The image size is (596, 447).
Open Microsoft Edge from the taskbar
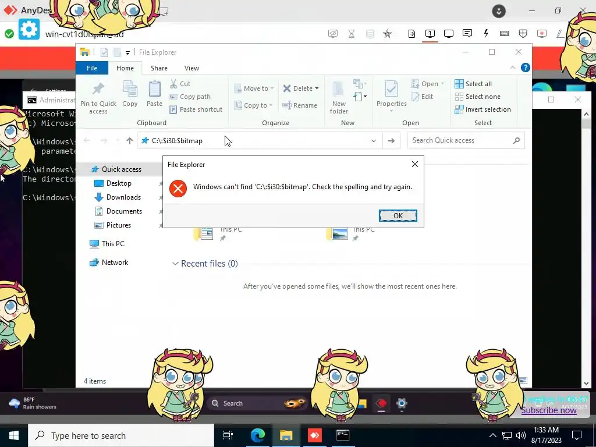point(257,435)
